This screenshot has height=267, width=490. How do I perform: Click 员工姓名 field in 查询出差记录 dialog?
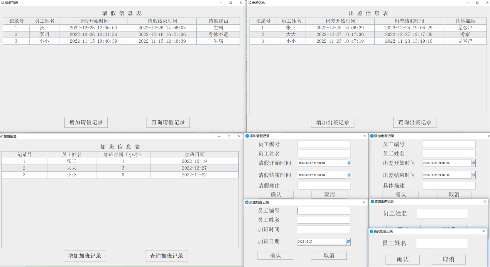coord(442,213)
